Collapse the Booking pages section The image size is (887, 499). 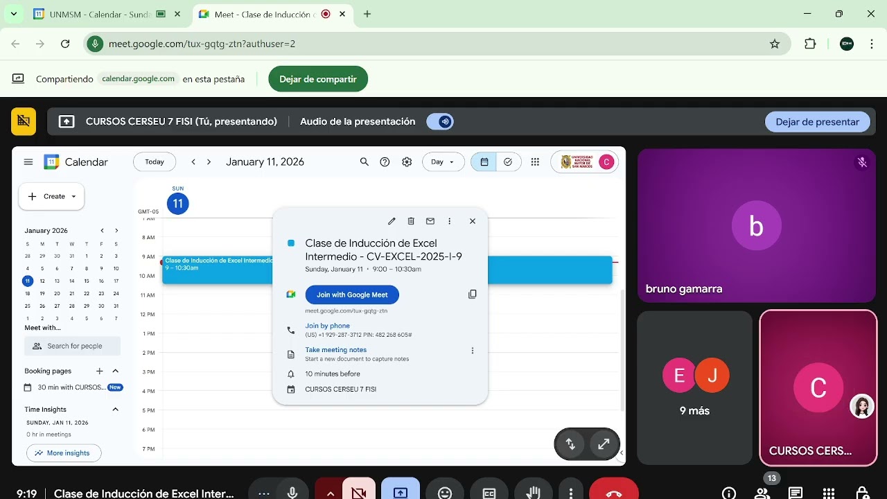116,371
